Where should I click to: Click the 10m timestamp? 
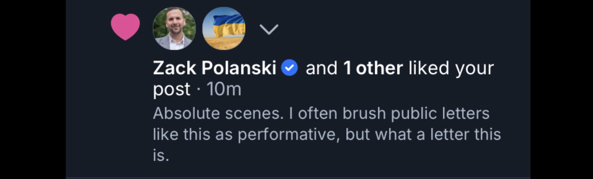[x=224, y=89]
